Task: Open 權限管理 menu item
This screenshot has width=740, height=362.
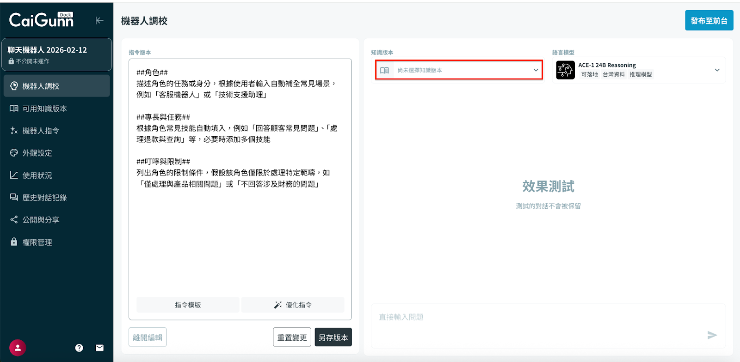Action: [x=37, y=242]
